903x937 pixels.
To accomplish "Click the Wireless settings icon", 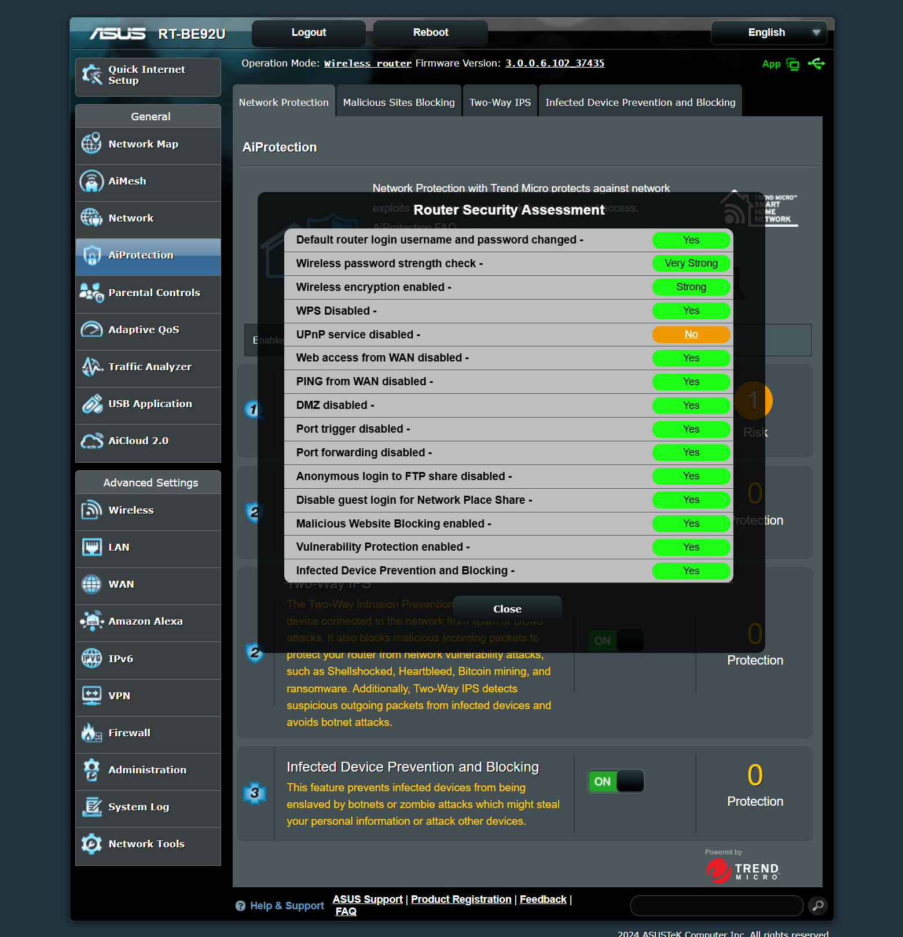I will pos(91,510).
